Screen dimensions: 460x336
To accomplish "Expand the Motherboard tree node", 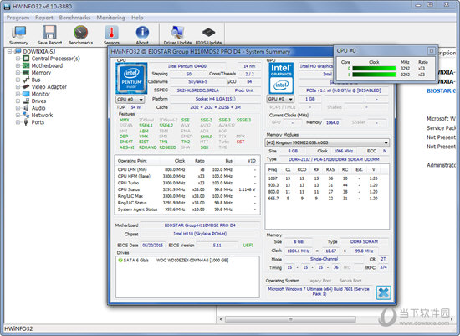I will (x=18, y=65).
